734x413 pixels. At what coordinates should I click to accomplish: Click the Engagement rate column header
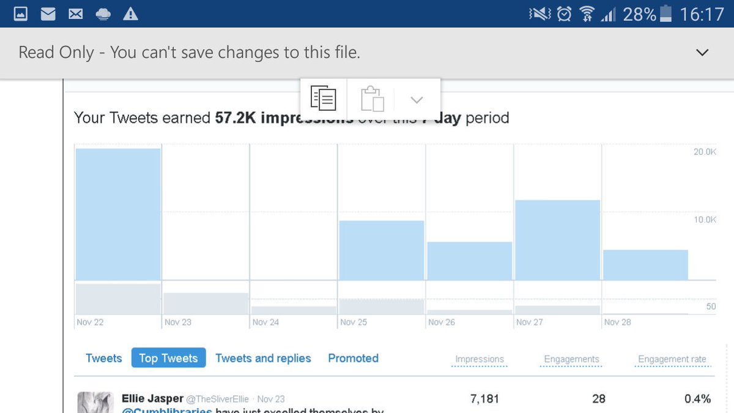pos(672,360)
